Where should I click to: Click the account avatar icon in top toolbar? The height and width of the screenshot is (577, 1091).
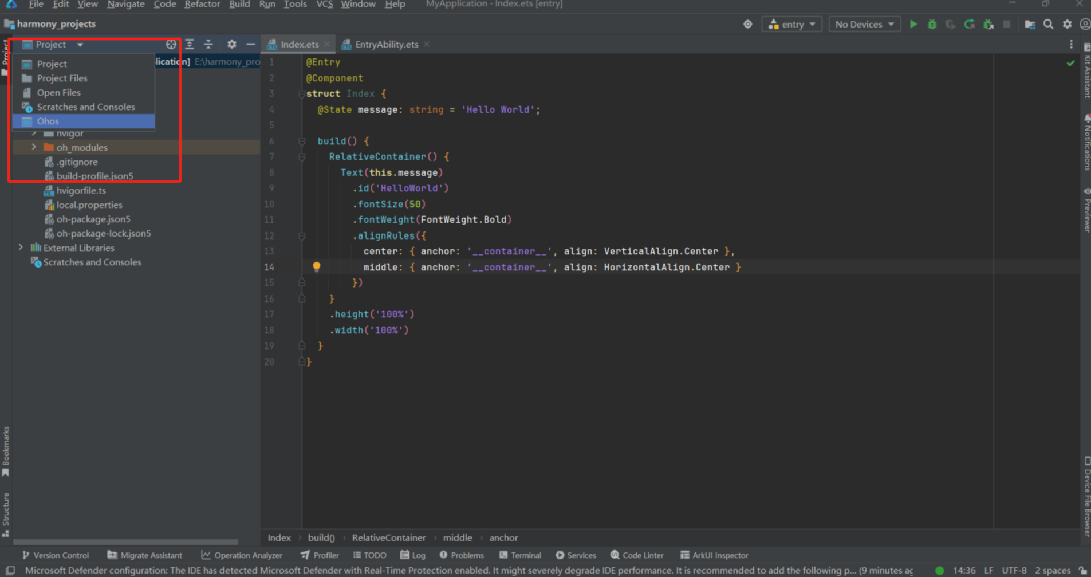(1085, 24)
